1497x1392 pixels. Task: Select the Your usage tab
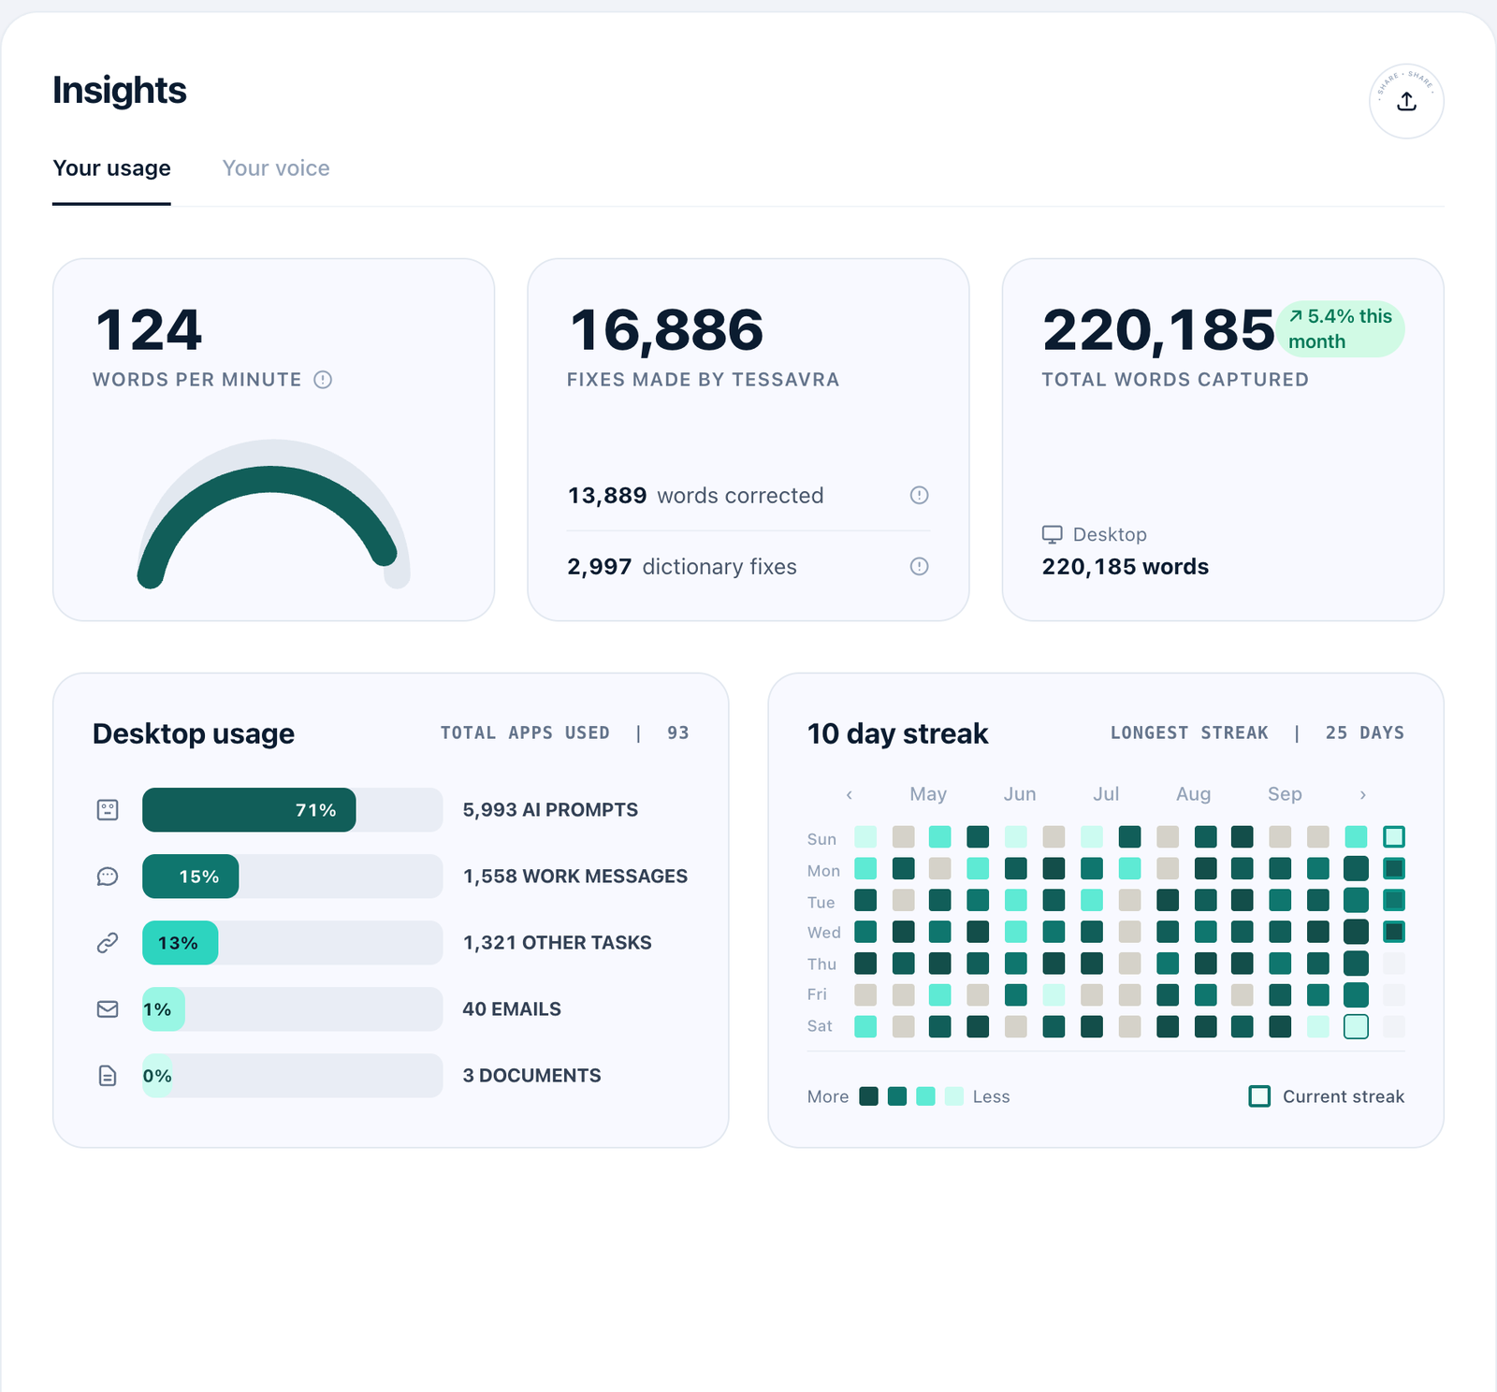(111, 168)
